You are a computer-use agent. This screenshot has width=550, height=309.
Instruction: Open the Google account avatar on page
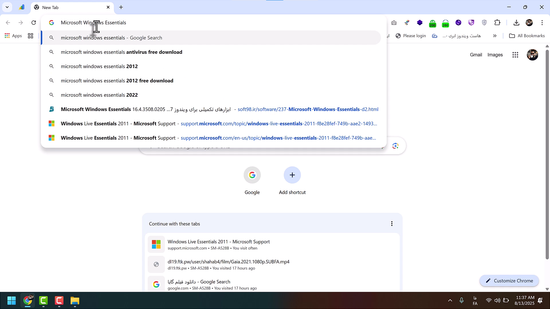532,55
